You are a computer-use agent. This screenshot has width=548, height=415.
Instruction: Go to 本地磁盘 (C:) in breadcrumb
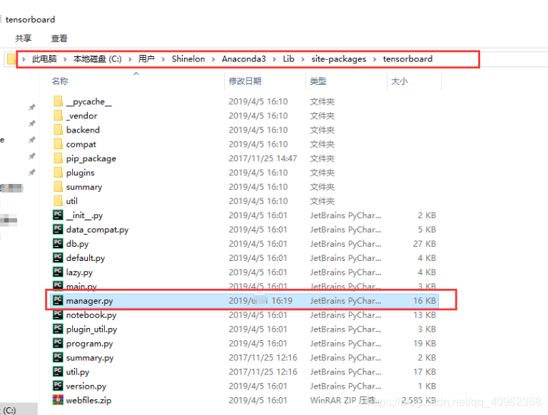tap(98, 58)
